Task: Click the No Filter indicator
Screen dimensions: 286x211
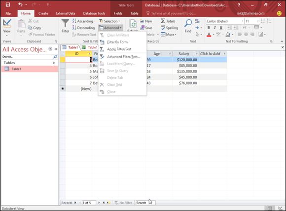Action: pyautogui.click(x=123, y=203)
